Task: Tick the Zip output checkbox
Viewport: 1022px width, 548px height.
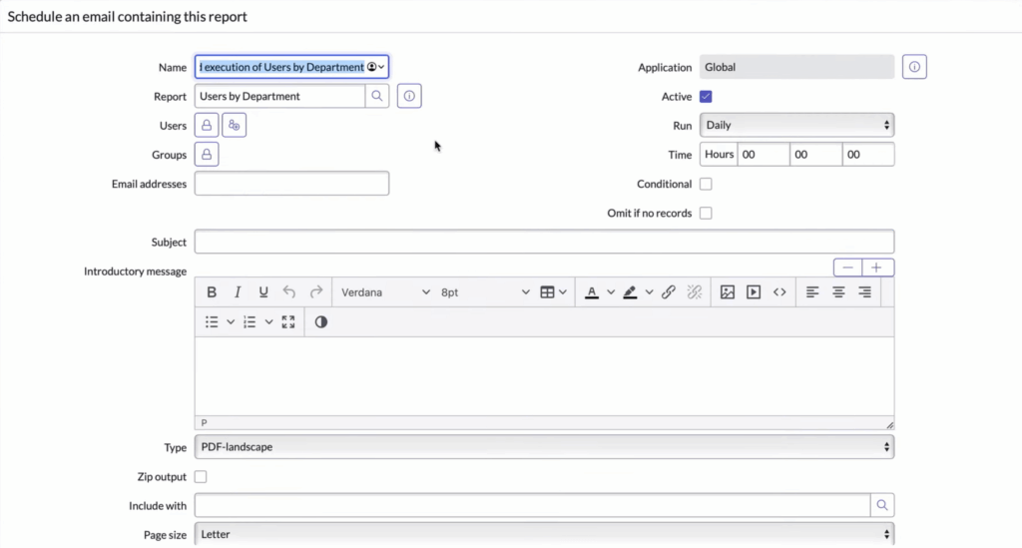Action: click(201, 477)
